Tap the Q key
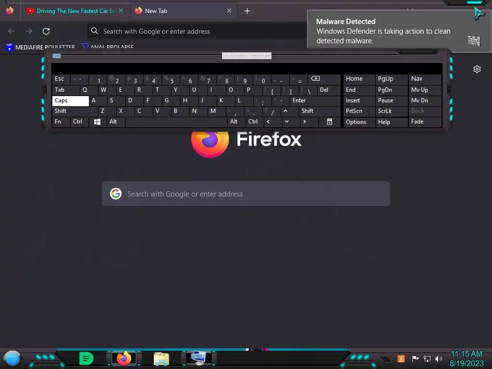Image resolution: width=492 pixels, height=369 pixels. (89, 90)
